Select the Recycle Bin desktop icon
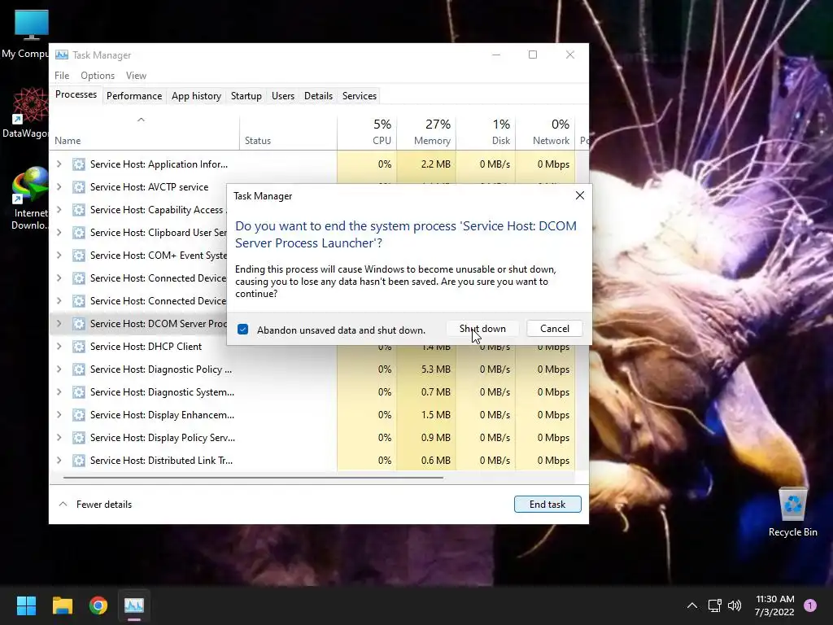The height and width of the screenshot is (625, 833). [792, 512]
